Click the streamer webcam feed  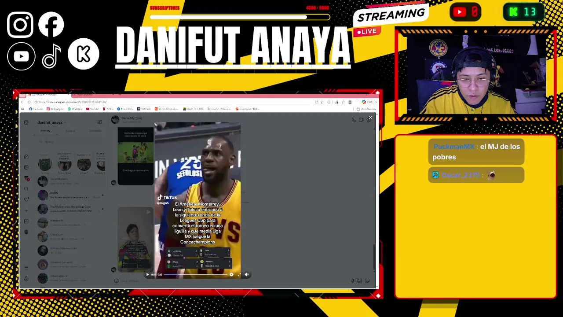pos(476,74)
